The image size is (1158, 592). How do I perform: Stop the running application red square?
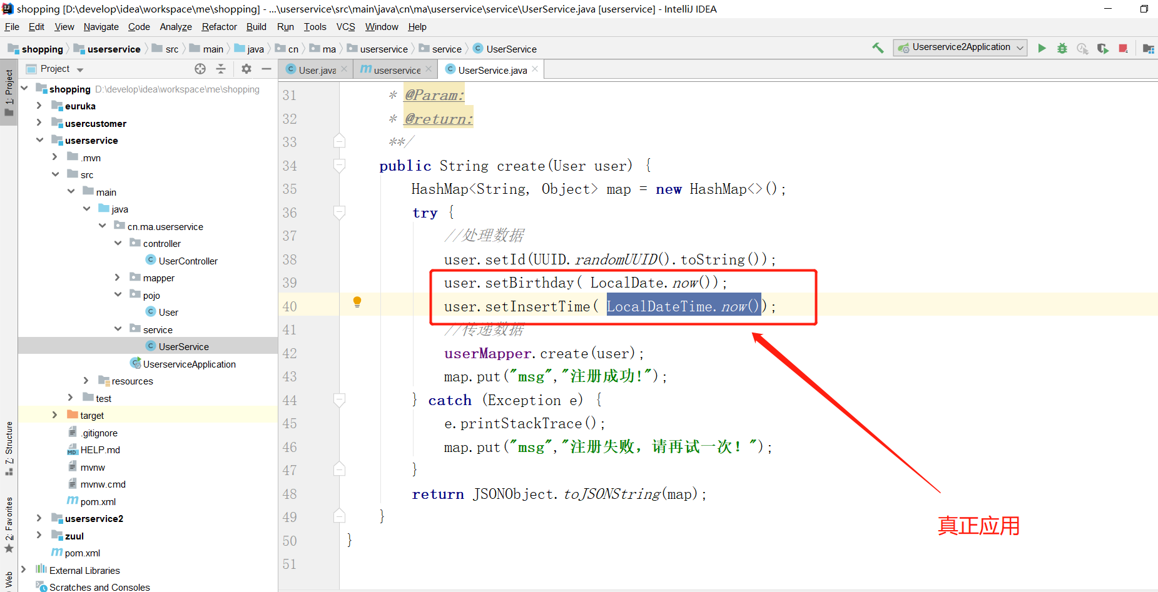(1124, 48)
